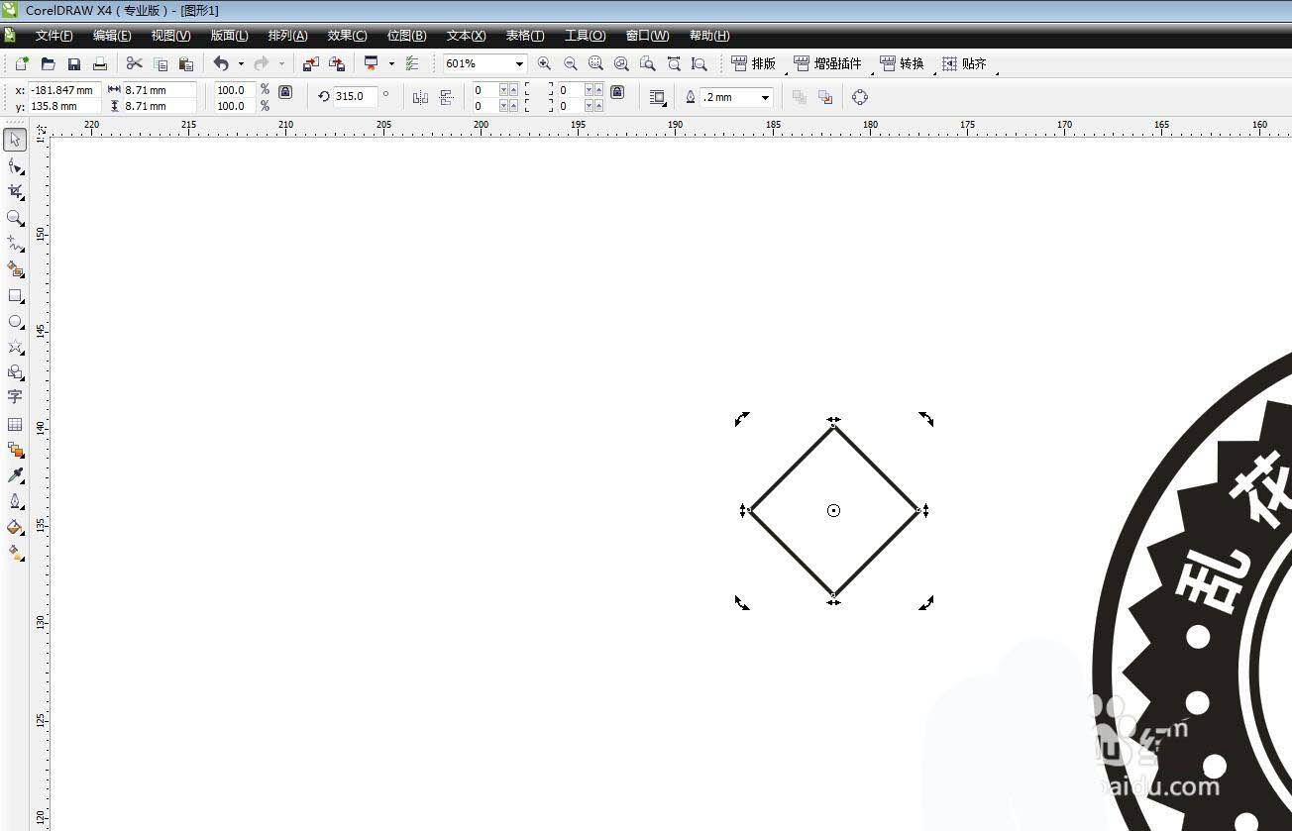Open the undo history dropdown arrow
This screenshot has height=831, width=1292.
pos(241,64)
